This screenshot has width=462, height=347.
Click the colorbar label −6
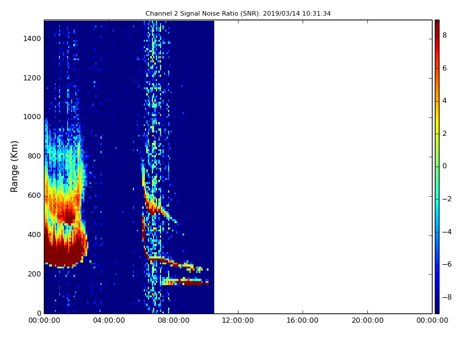tap(447, 264)
